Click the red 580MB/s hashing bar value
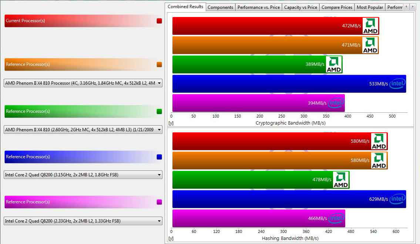Viewport: 420px width, 244px height. point(360,141)
